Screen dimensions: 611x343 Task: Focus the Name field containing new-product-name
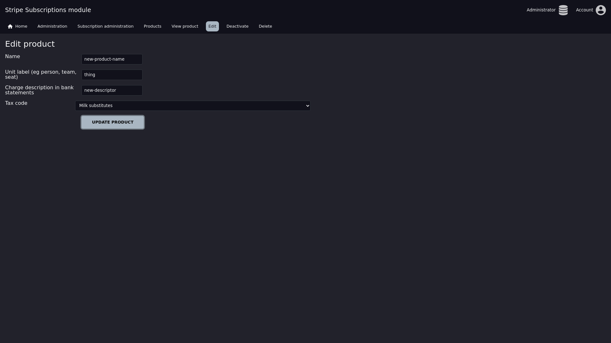click(x=112, y=59)
